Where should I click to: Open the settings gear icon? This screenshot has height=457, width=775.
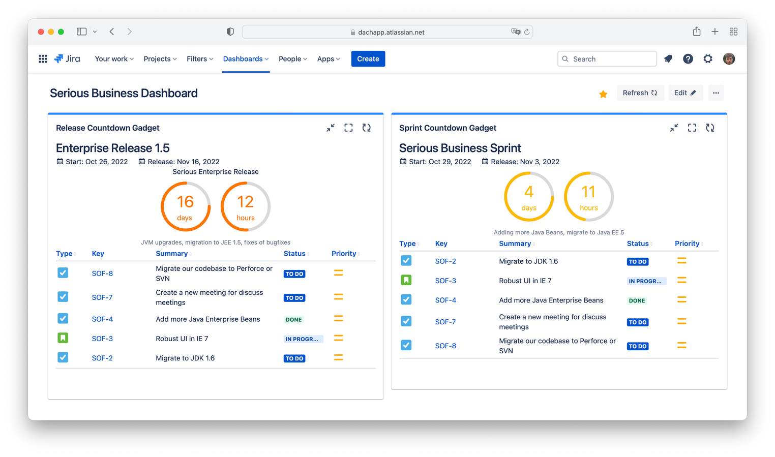coord(708,59)
